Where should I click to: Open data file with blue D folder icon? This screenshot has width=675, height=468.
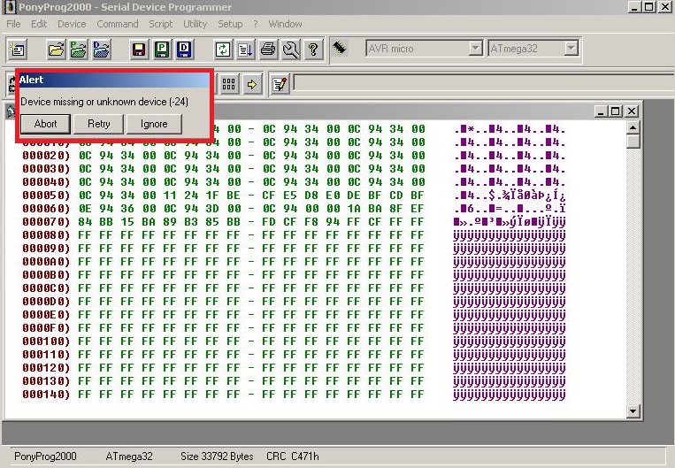click(102, 50)
